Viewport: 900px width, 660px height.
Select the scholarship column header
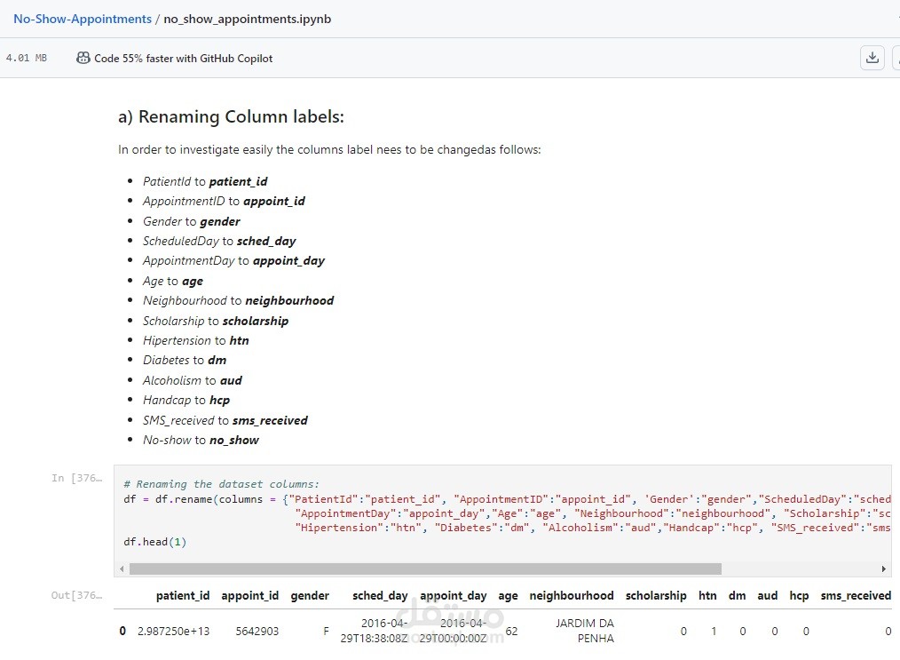[656, 596]
